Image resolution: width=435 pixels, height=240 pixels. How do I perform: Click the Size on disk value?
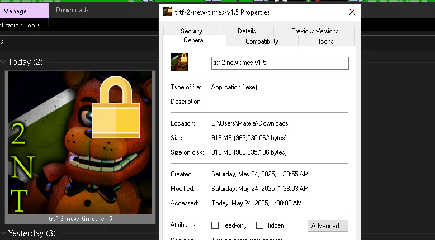point(249,152)
